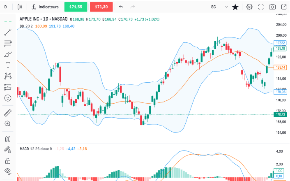Toggle lock all drawings
The image size is (290, 181).
click(7, 160)
